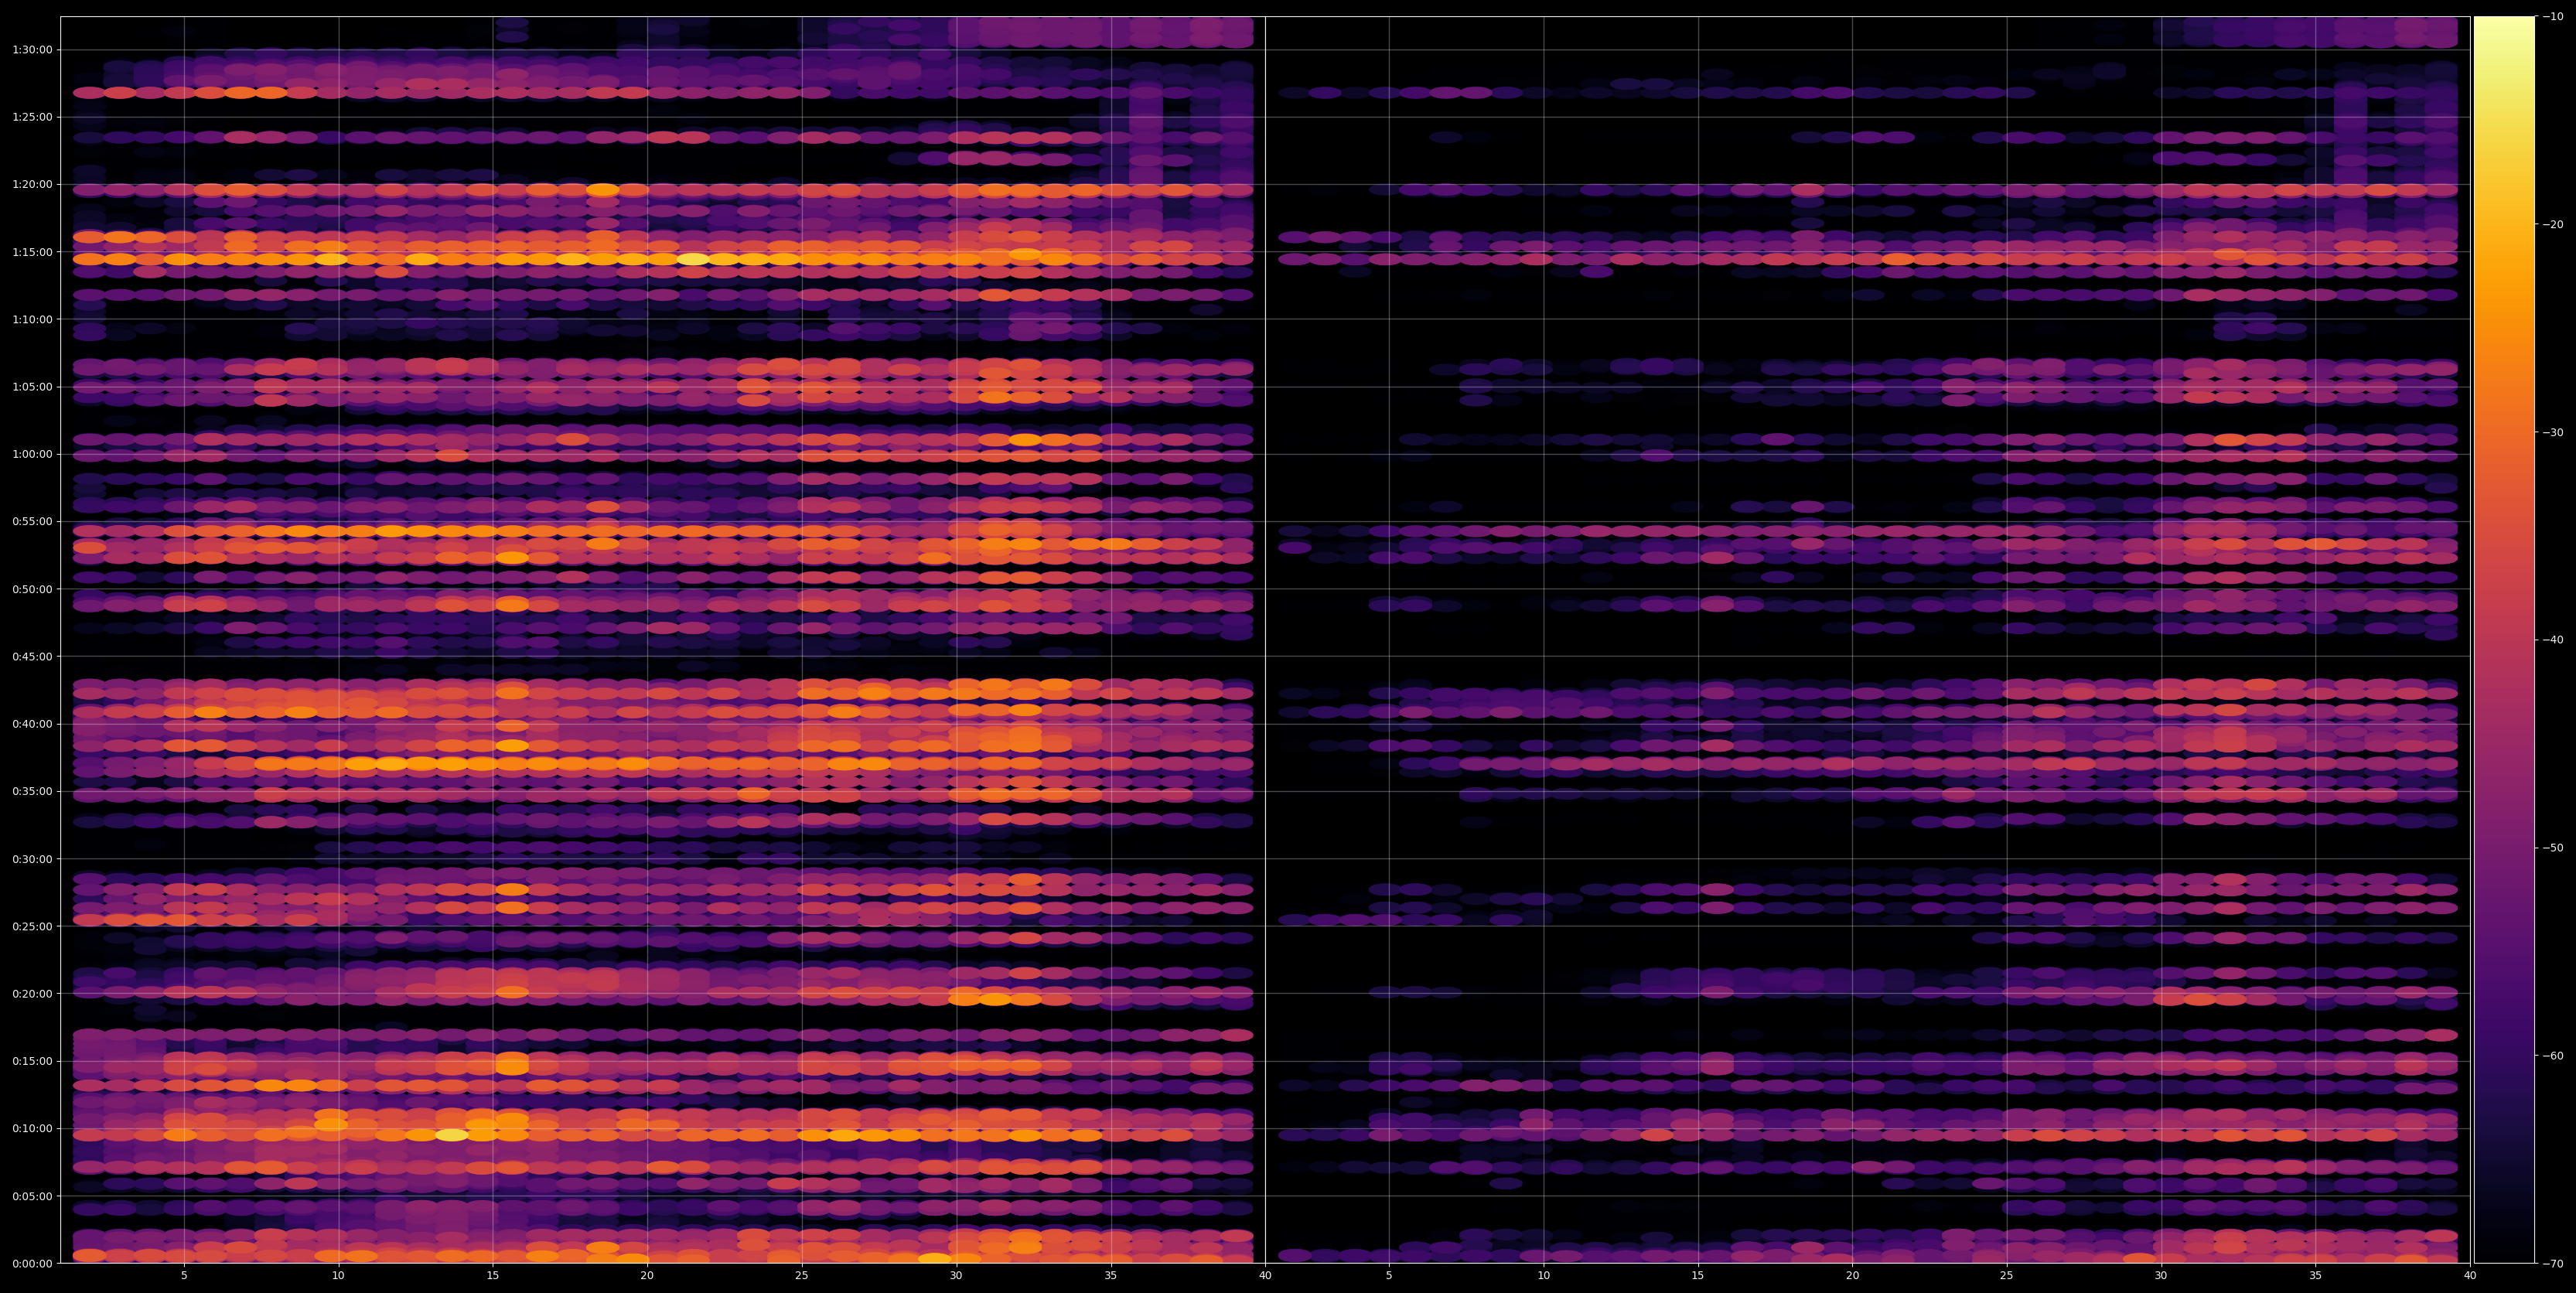Select the −60 colorbar tick label
The width and height of the screenshot is (2576, 1293).
[x=2553, y=1055]
